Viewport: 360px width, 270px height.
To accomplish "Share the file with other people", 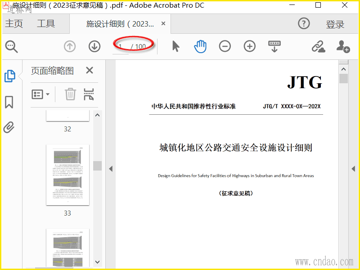I will 343,47.
